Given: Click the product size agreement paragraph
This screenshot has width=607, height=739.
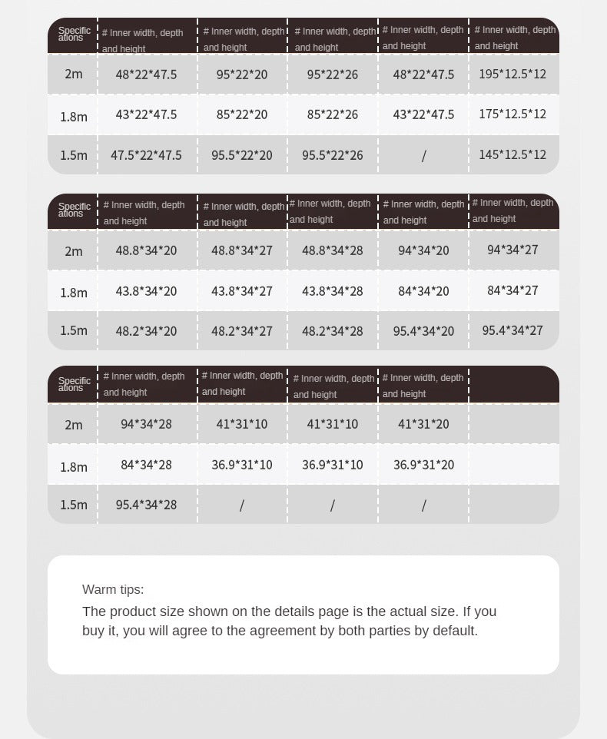Looking at the screenshot, I should pyautogui.click(x=289, y=621).
